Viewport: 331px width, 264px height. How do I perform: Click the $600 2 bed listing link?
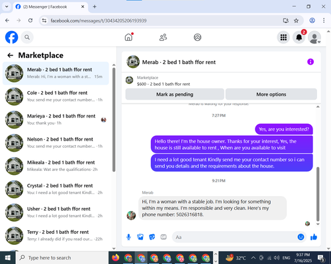click(x=164, y=84)
